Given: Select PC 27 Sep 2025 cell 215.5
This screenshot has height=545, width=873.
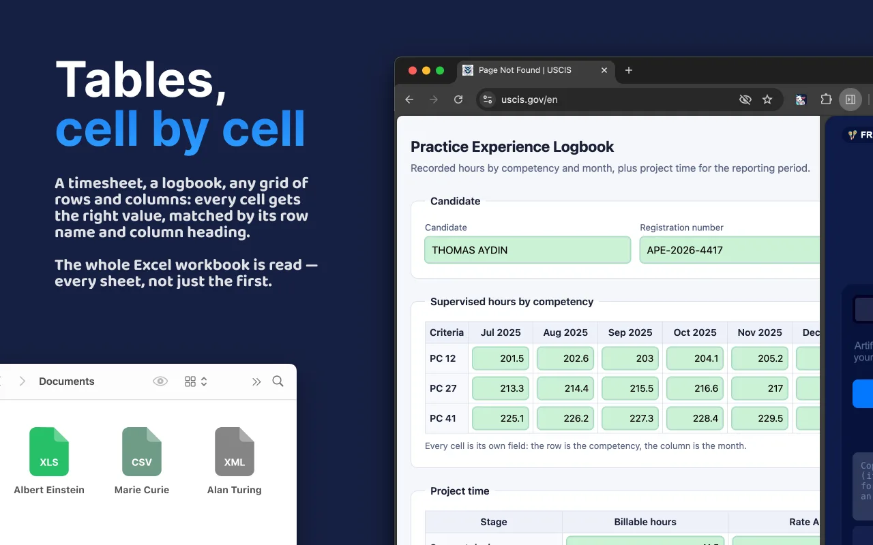Looking at the screenshot, I should 630,388.
